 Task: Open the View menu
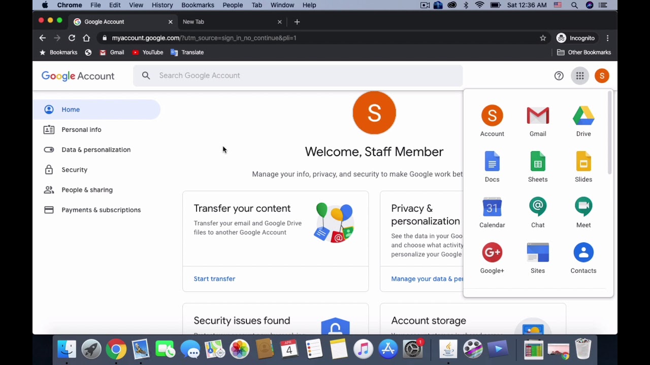click(x=136, y=5)
